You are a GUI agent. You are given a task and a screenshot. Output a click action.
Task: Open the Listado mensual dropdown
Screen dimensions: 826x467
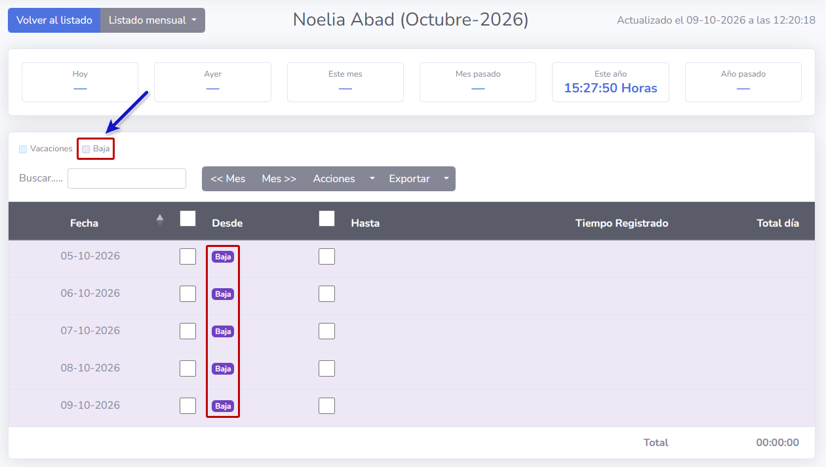[153, 20]
